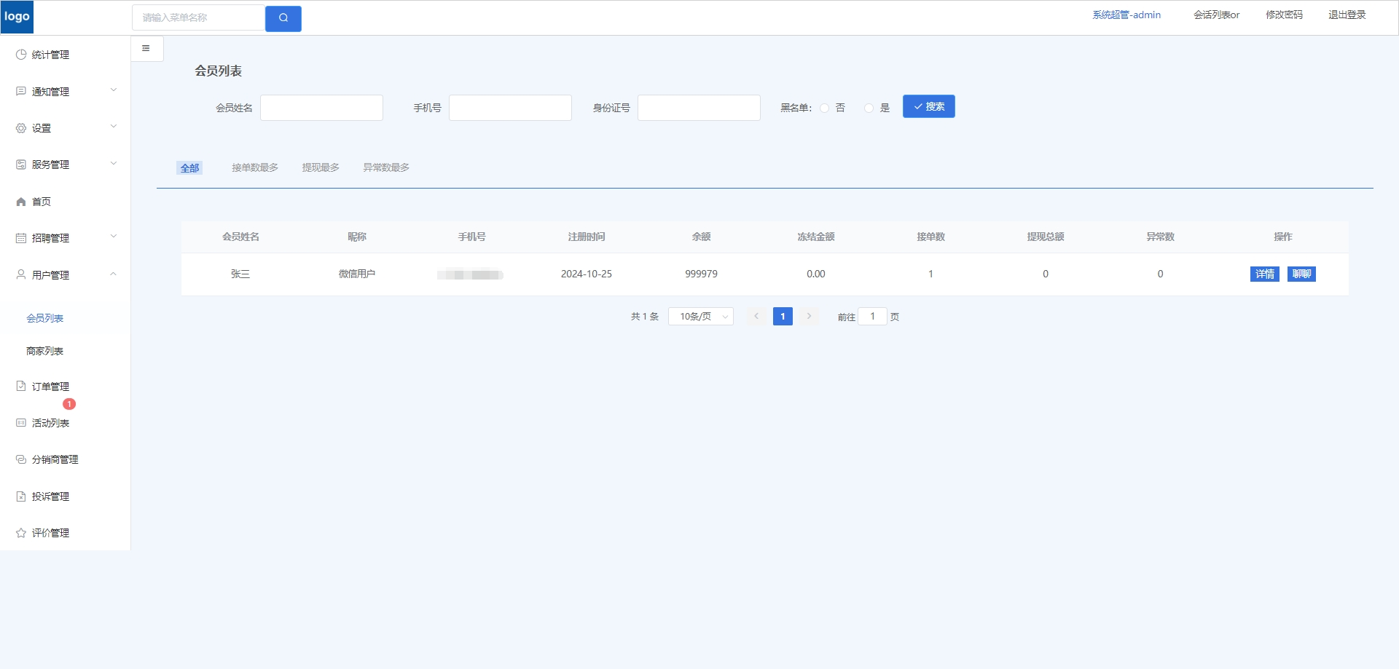Click the complaint management icon
The height and width of the screenshot is (669, 1399).
[x=21, y=496]
